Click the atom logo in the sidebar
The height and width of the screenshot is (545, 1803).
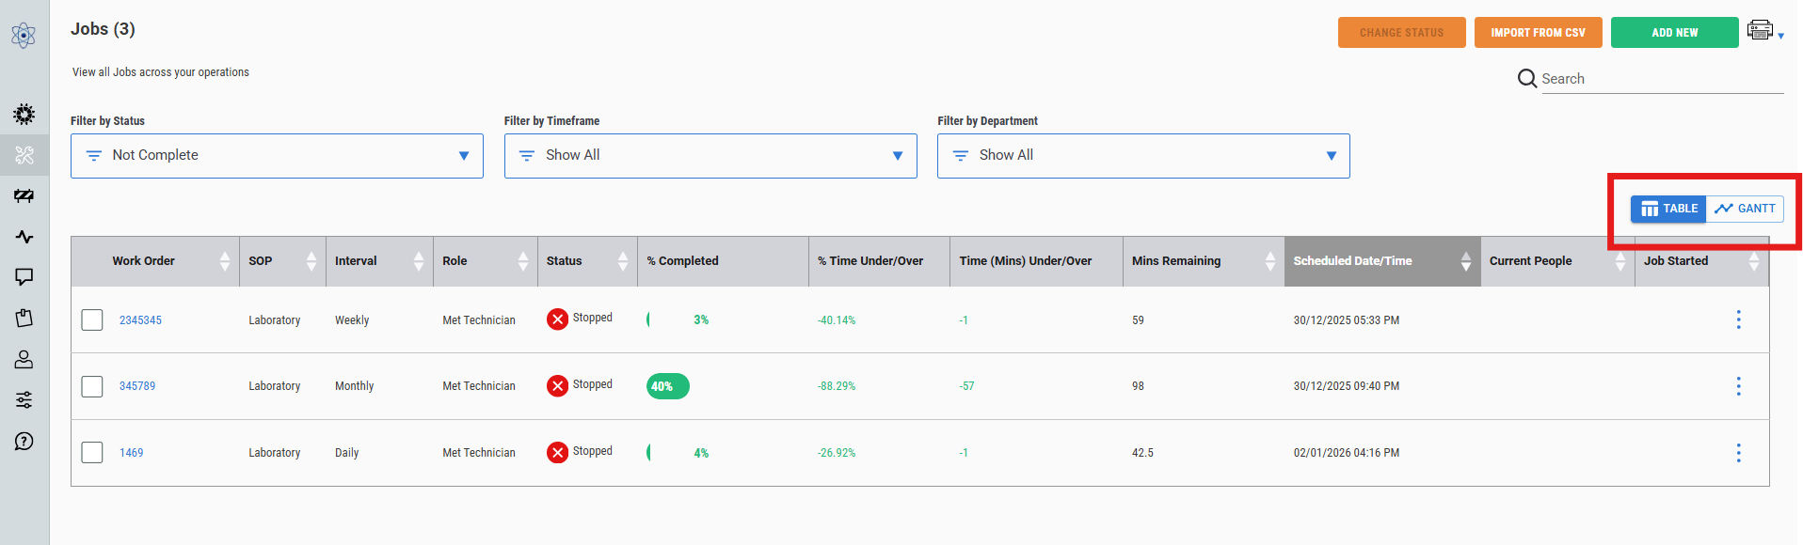pos(24,36)
